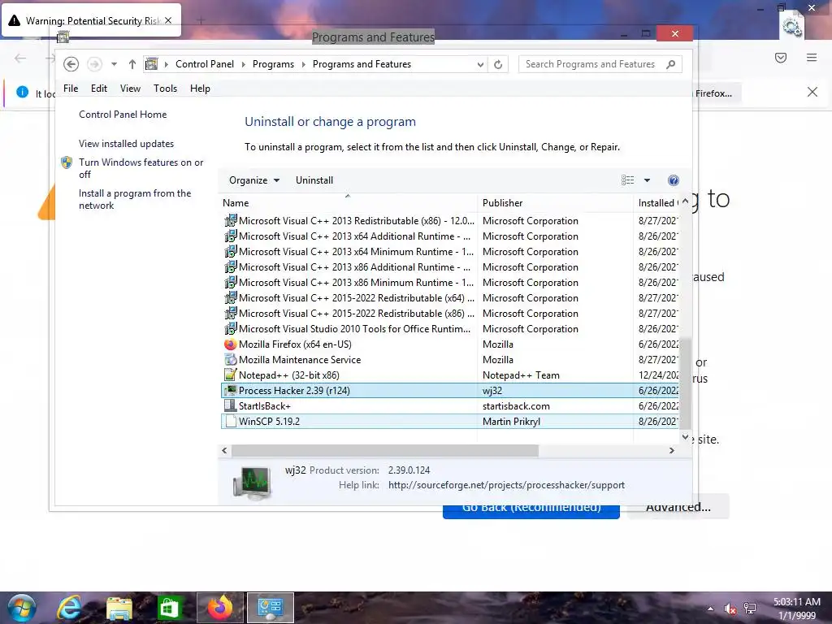Select Visual C++ 2015-2022 Redistributable (x86)

pyautogui.click(x=448, y=313)
